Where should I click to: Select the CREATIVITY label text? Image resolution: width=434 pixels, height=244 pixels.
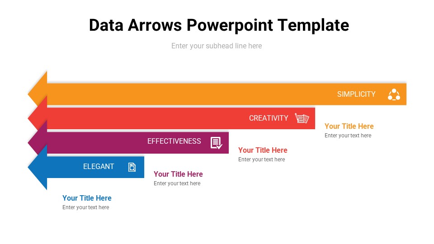pos(269,118)
